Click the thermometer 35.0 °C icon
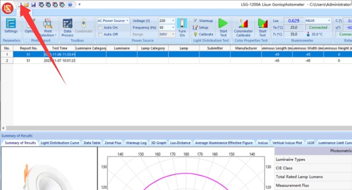 coord(308,34)
